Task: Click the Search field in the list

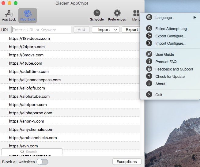Action: [32, 152]
